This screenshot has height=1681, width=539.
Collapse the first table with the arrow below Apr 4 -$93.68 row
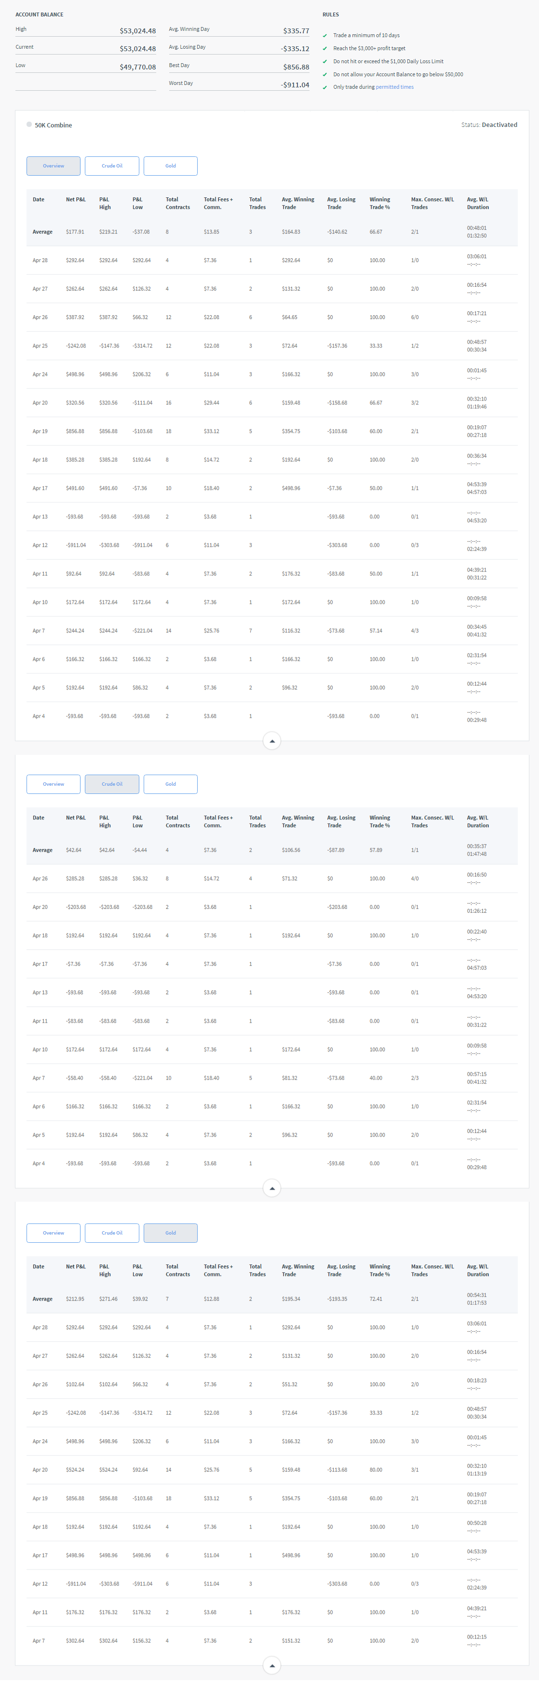tap(272, 741)
